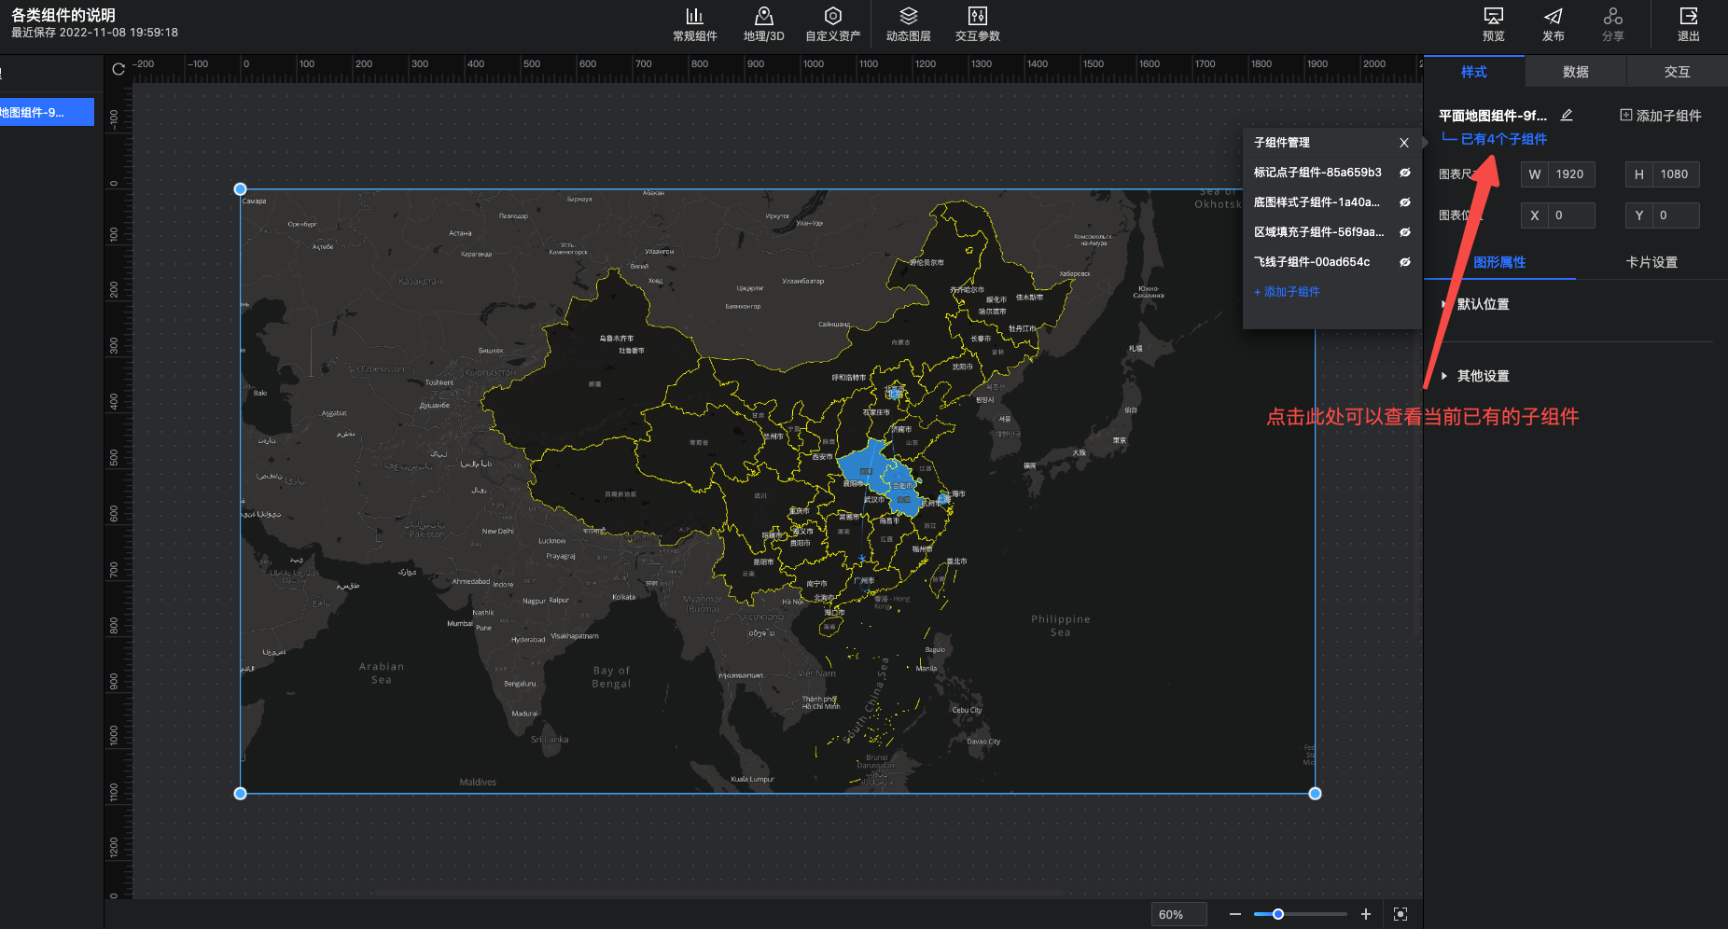
Task: Open the 动态图层 panel
Action: pyautogui.click(x=908, y=24)
